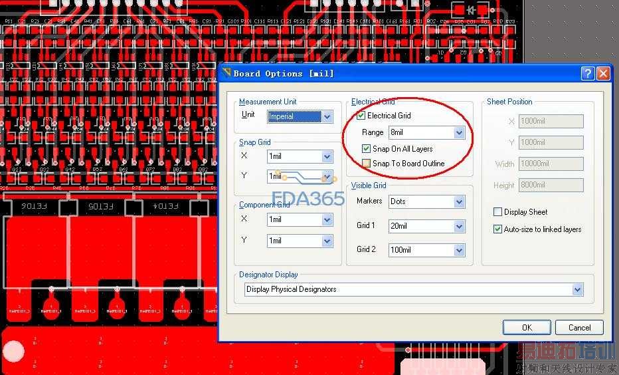
Task: Click the Sheet Position Y field
Action: [x=551, y=142]
